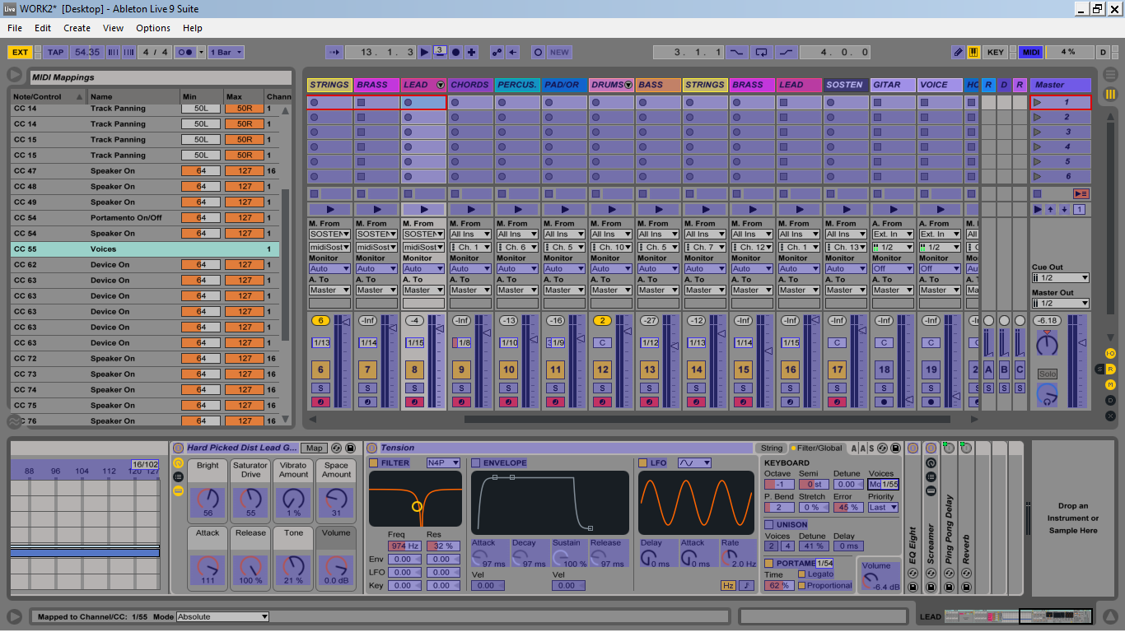Open the Cue Out dropdown

1061,278
